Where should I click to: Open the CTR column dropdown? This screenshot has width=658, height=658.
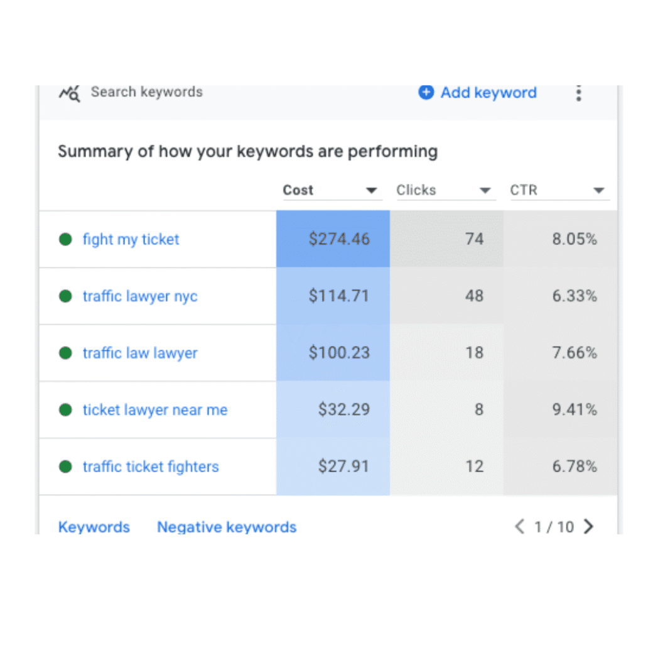598,191
